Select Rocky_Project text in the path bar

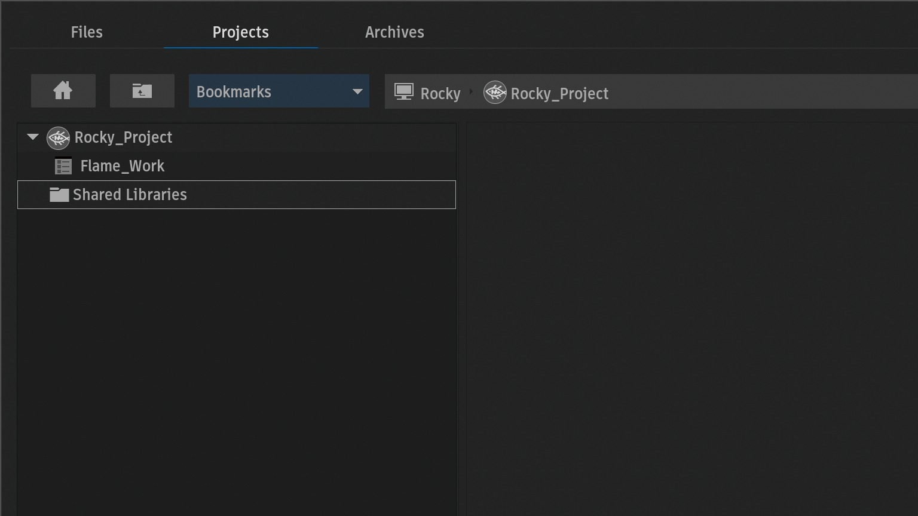(559, 94)
